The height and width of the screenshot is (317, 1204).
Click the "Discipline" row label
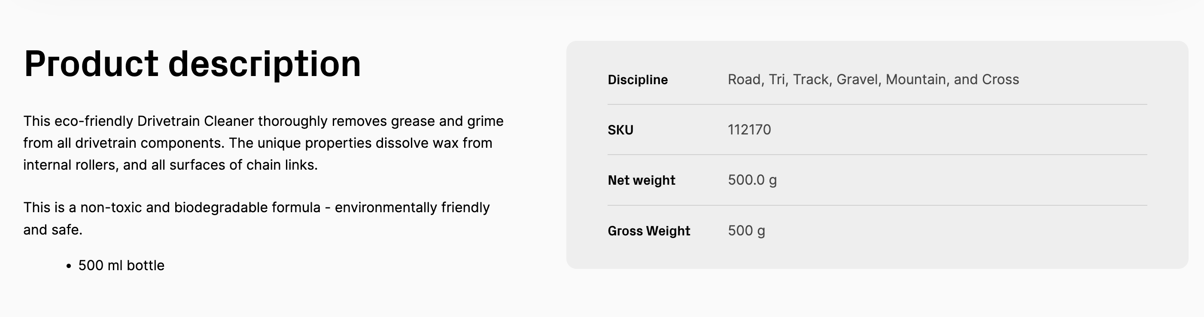638,80
